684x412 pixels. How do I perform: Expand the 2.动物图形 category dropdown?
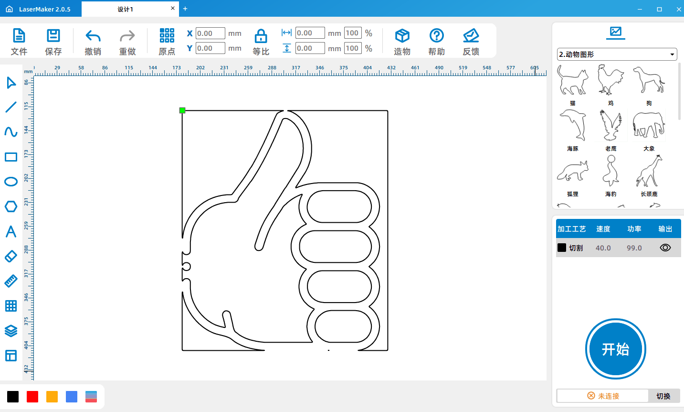click(617, 54)
